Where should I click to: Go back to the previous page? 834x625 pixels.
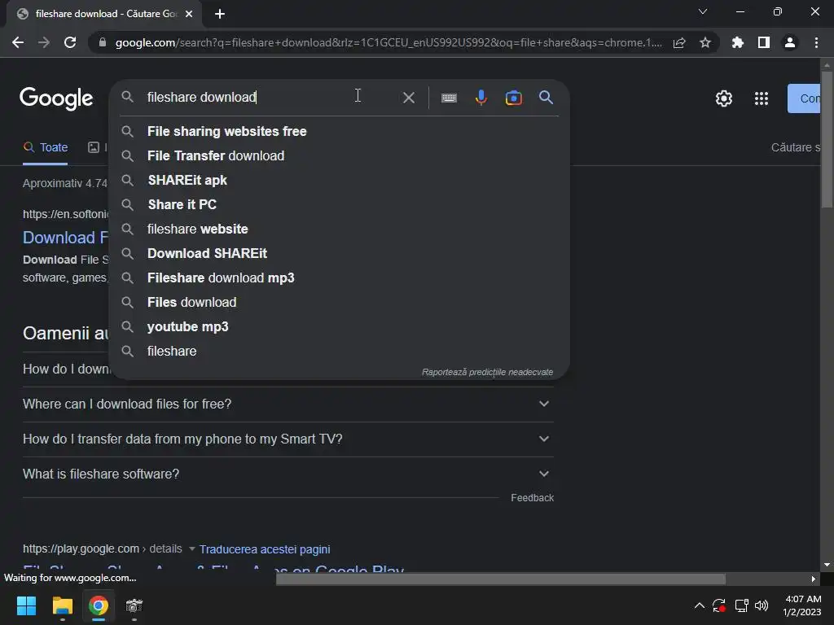coord(18,42)
